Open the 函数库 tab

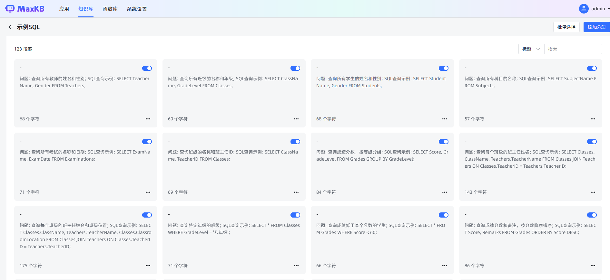coord(110,9)
